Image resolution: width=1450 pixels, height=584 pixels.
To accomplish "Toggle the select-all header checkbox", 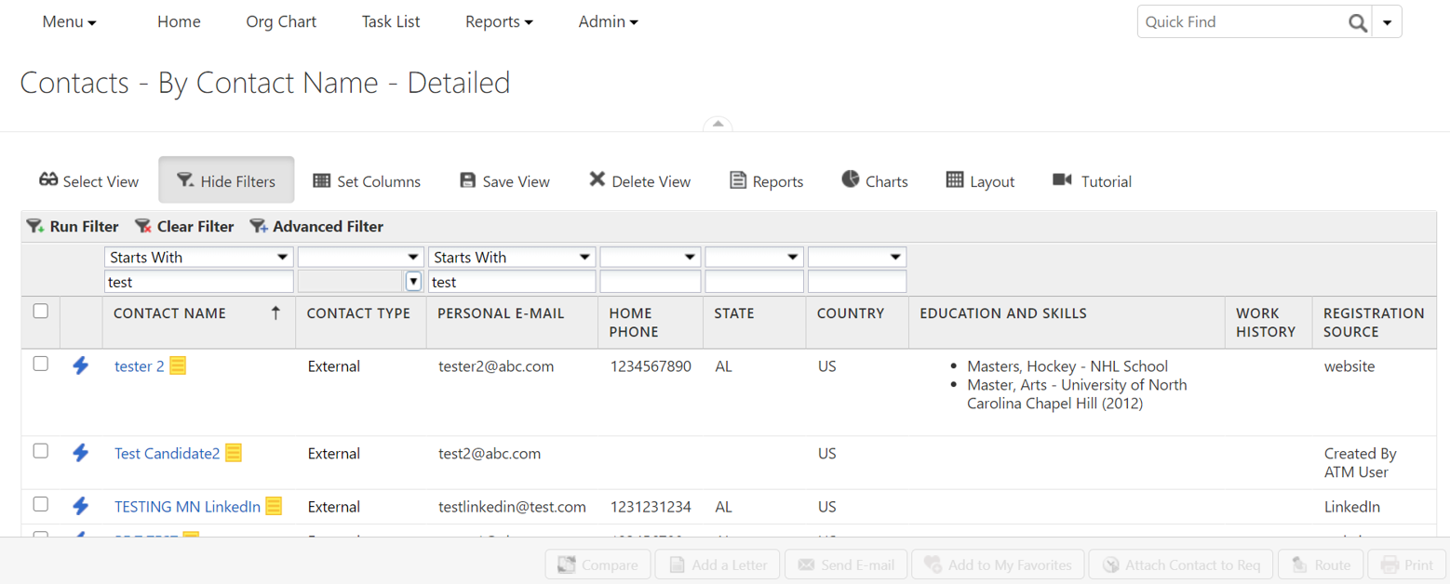I will coord(40,312).
